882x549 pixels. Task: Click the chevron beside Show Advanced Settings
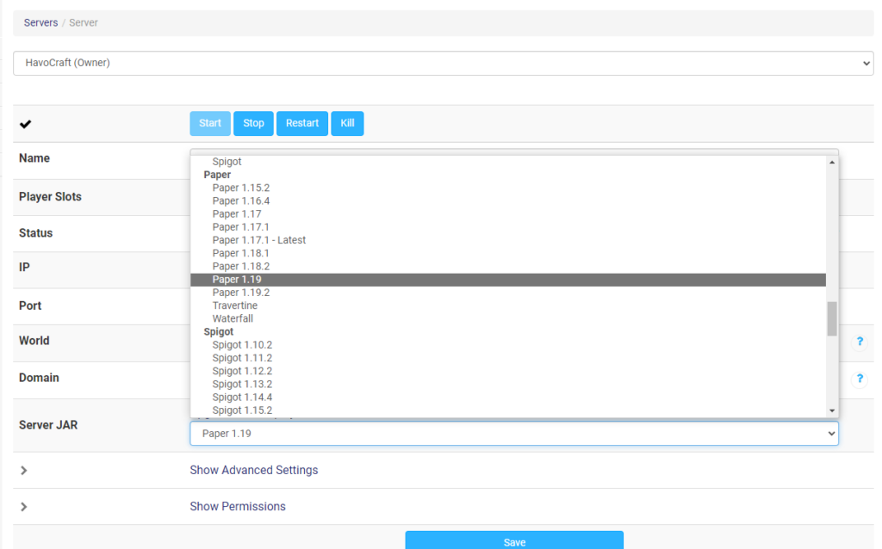pos(24,470)
